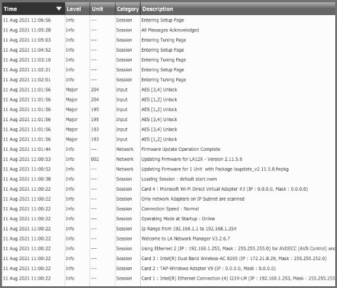Viewport: 337px width, 288px height.
Task: Select the Card 2 TAP-Windows Adapter row
Action: [x=168, y=268]
